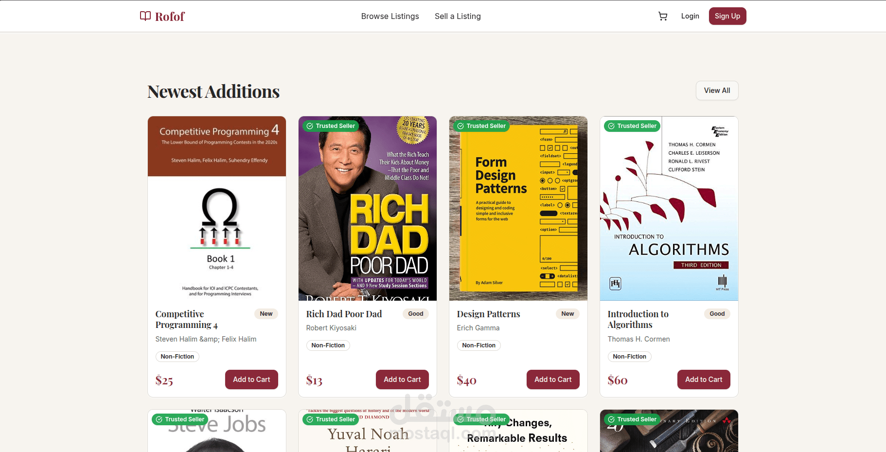The height and width of the screenshot is (452, 886).
Task: Open Browse Listings menu item
Action: (390, 16)
